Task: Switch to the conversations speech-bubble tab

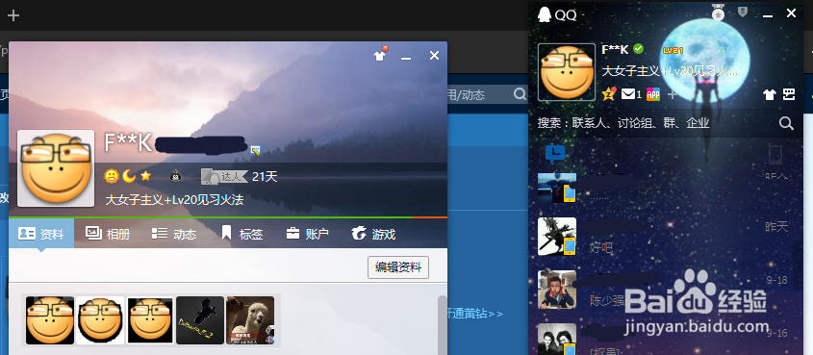Action: [x=555, y=153]
